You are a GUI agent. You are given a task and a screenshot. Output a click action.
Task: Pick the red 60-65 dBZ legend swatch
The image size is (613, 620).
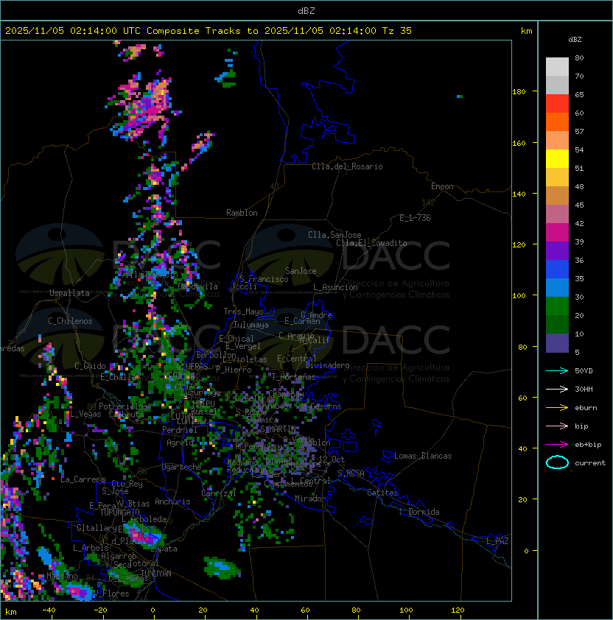point(557,104)
